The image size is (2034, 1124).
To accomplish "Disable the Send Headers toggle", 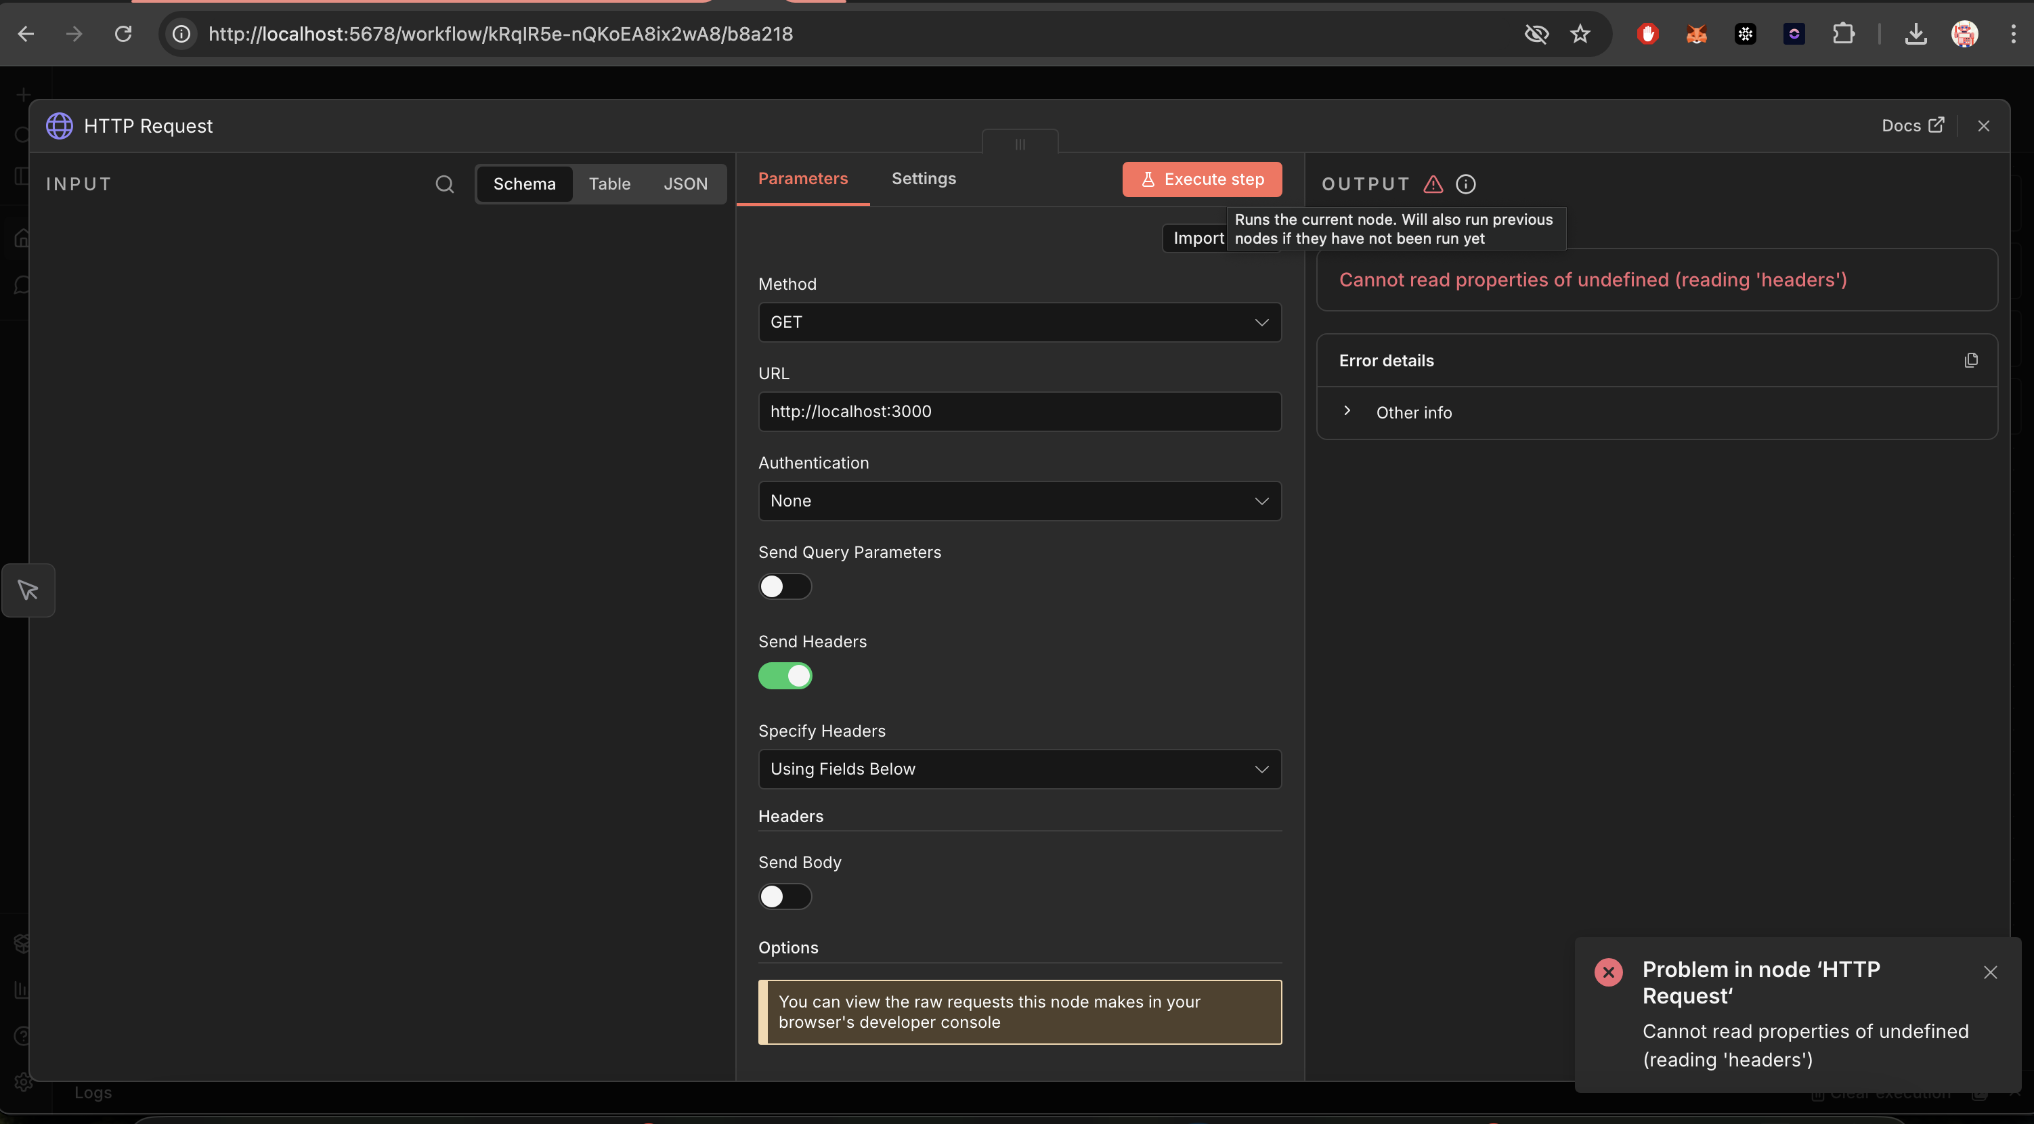I will click(x=785, y=675).
